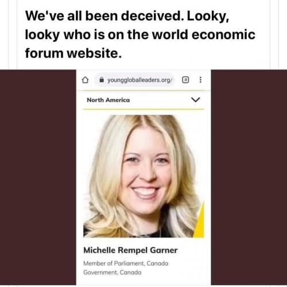Image resolution: width=287 pixels, height=287 pixels.
Task: Click "looky who is on the world economic" line
Action: [x=140, y=34]
